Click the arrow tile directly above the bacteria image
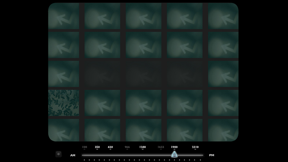 pos(64,74)
